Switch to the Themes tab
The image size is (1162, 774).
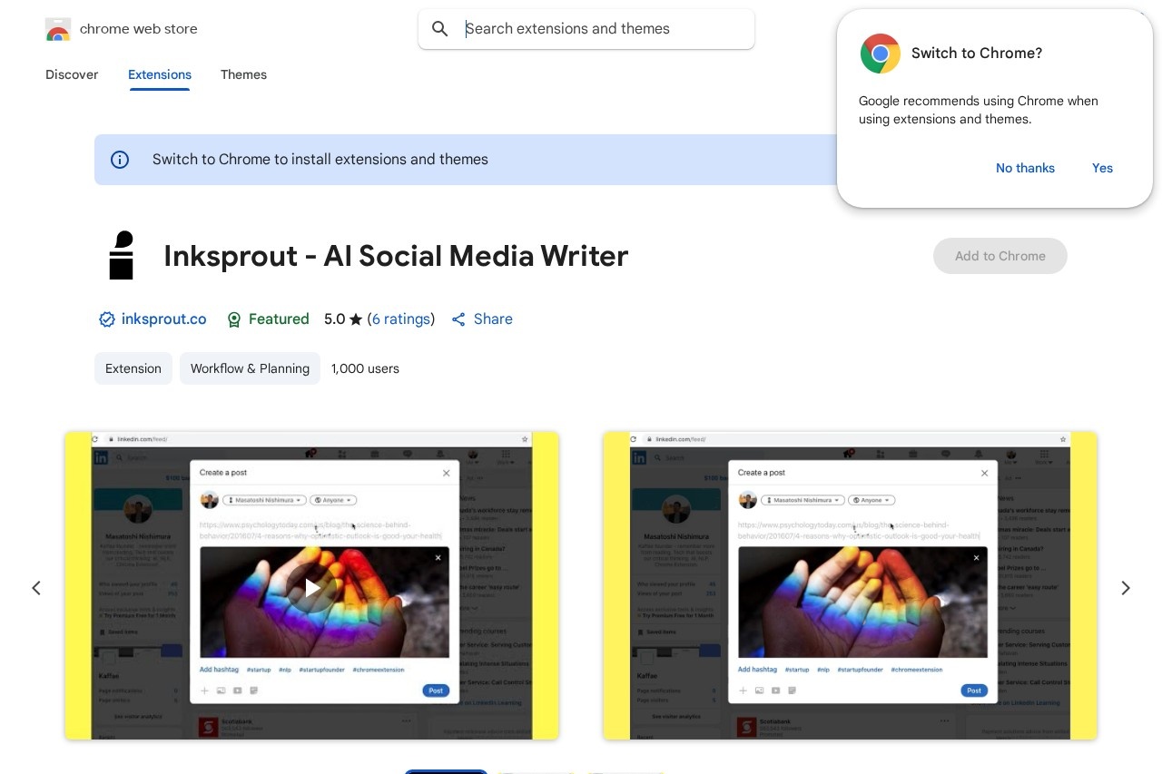243,74
